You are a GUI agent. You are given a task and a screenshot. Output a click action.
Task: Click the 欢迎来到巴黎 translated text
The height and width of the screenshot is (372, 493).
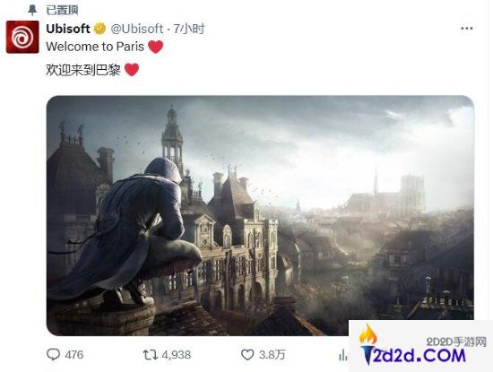click(x=83, y=70)
